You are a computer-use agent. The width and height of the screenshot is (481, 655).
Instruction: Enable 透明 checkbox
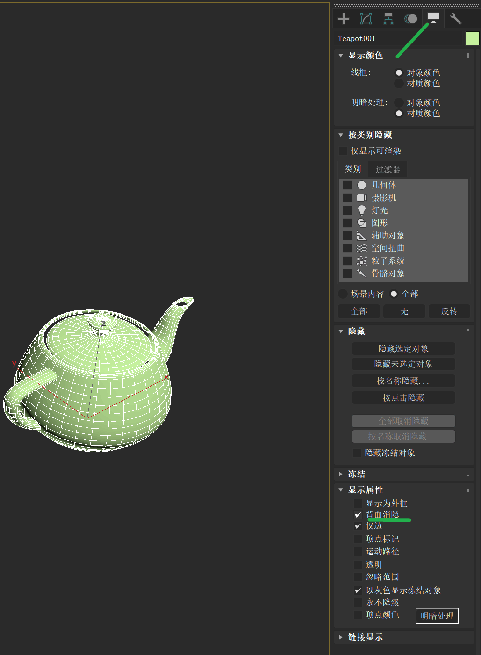coord(358,565)
